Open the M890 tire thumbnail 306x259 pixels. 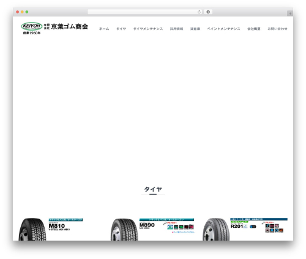[x=124, y=230]
